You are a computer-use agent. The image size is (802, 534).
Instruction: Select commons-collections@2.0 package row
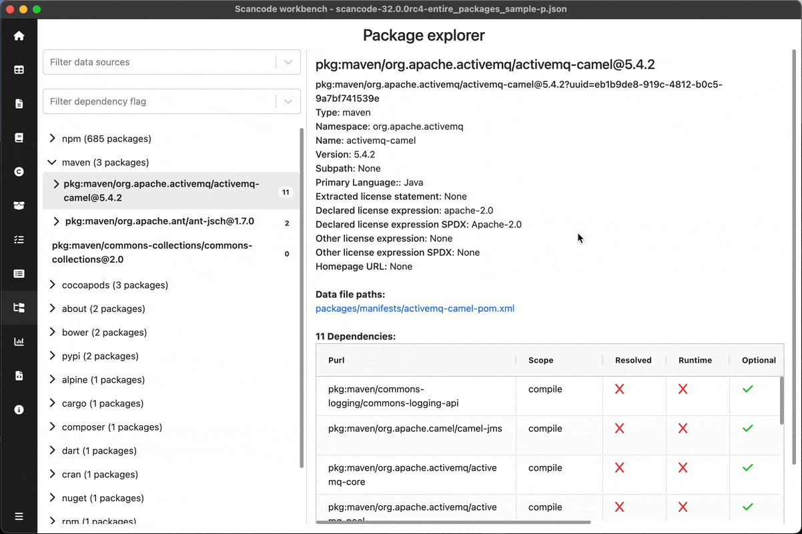point(171,253)
